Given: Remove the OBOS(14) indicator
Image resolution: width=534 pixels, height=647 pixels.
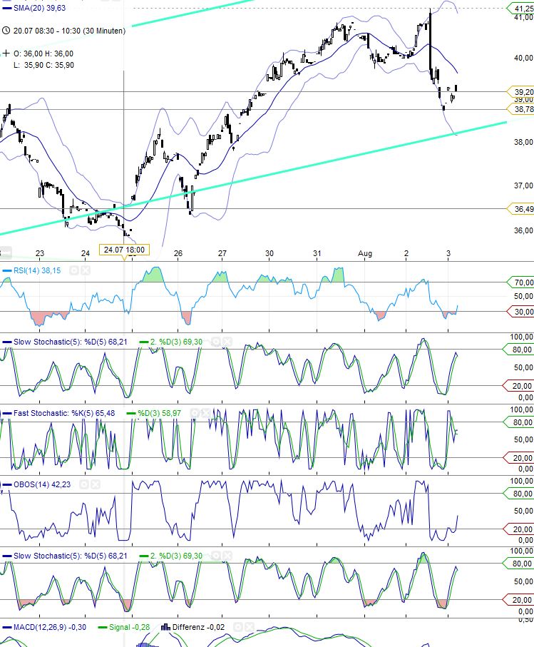Looking at the screenshot, I should [x=95, y=484].
